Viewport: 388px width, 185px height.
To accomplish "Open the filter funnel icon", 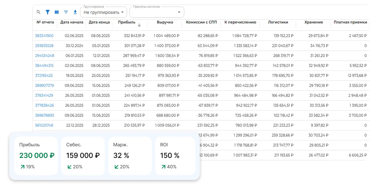I will [48, 12].
